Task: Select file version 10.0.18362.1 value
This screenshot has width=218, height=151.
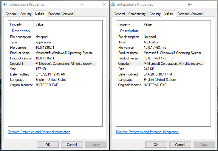Action: click(45, 48)
